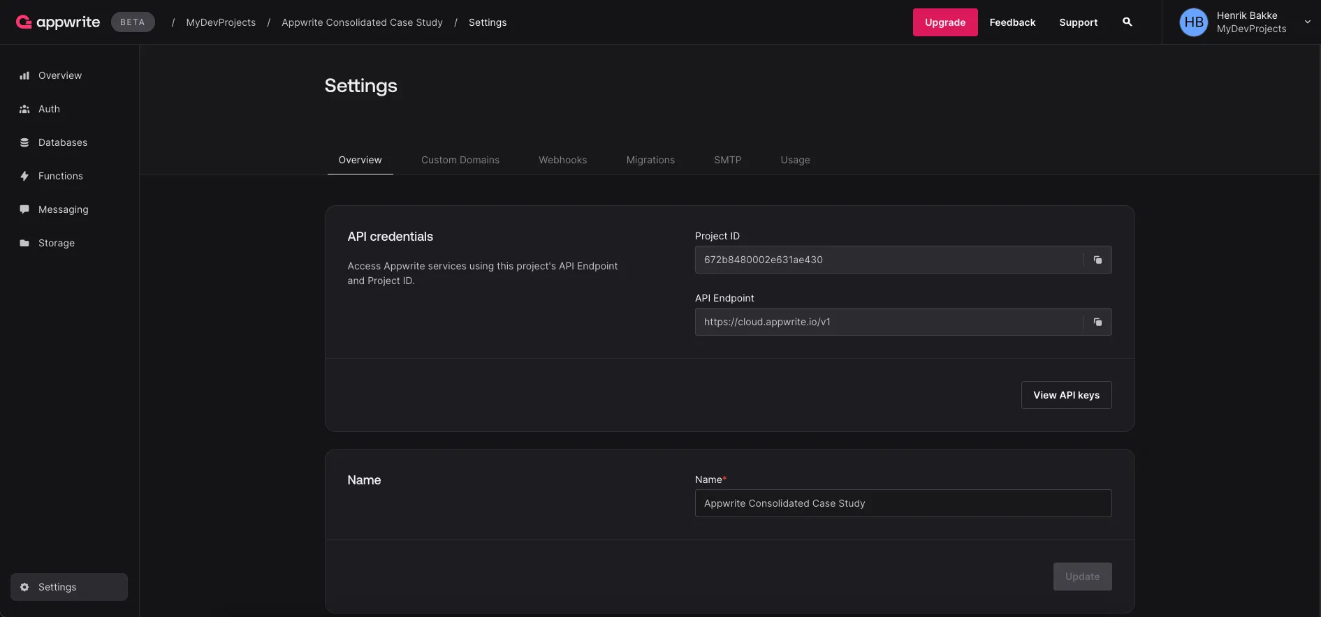The height and width of the screenshot is (617, 1321).
Task: Click the Update button
Action: 1082,577
